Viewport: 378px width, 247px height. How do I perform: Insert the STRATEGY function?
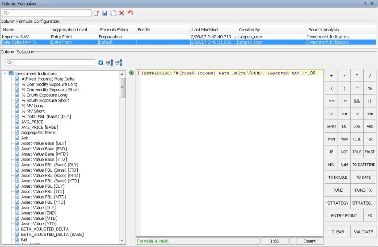(338, 203)
